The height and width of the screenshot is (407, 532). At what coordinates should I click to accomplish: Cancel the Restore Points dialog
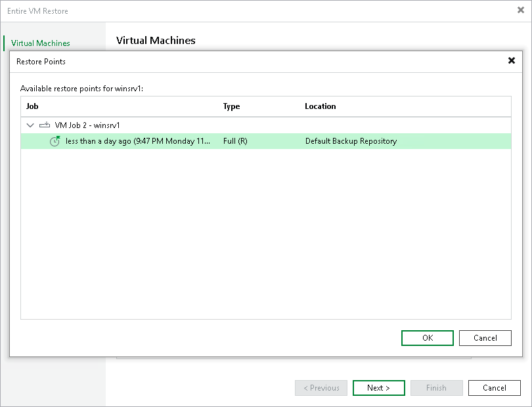[485, 338]
